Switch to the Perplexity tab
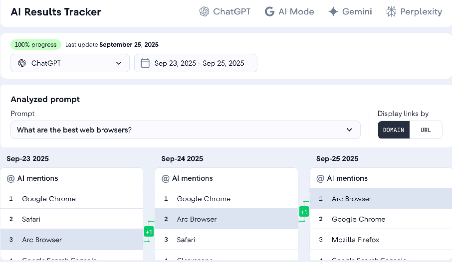This screenshot has width=452, height=262. 414,11
